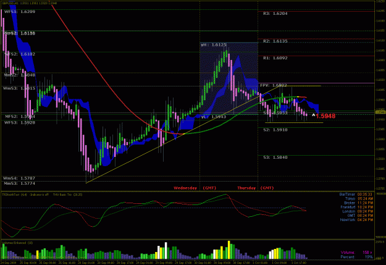The width and height of the screenshot is (386, 265).
Task: Select the yellow rising trendline
Action: point(182,135)
